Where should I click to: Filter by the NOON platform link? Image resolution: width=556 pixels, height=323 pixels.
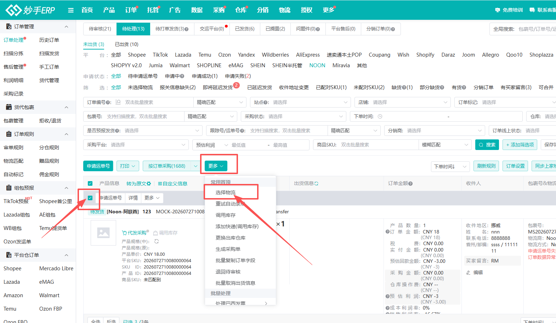[317, 65]
